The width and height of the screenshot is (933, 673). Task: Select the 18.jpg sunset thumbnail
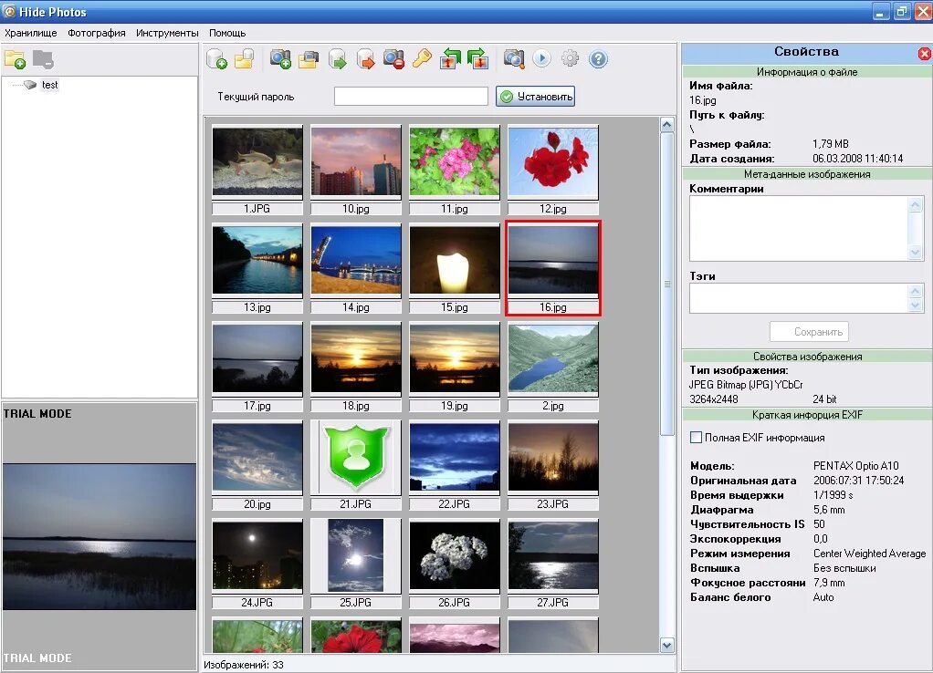(356, 358)
